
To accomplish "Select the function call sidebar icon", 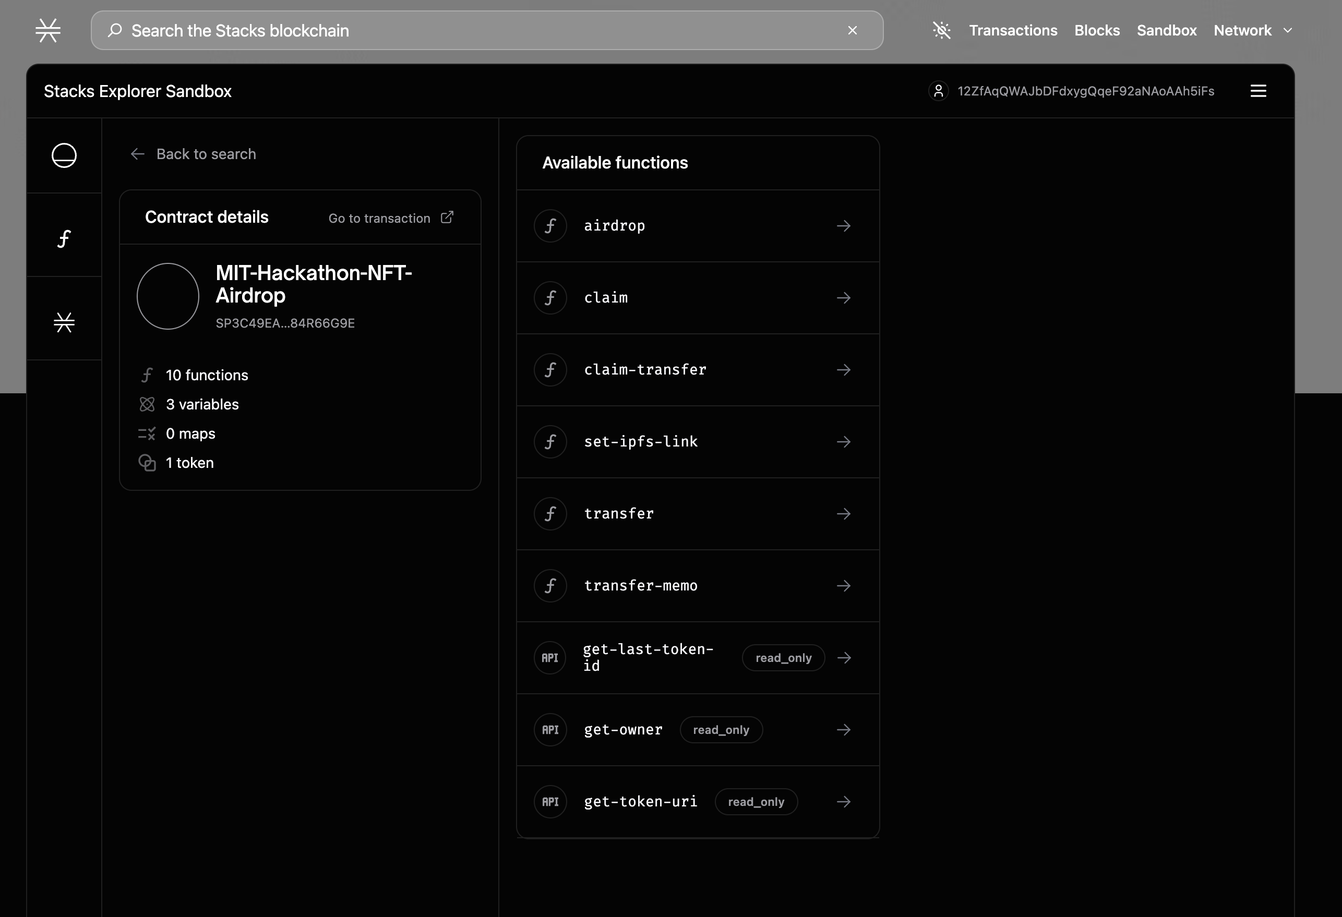I will click(x=64, y=238).
